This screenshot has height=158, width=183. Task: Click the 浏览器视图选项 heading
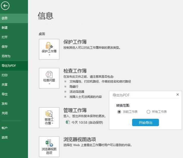[x=79, y=139]
